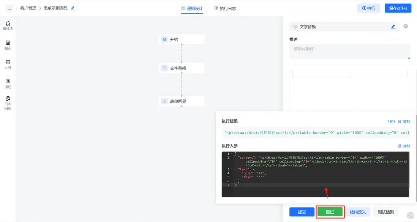
Task: Select the 表单回显 node on canvas
Action: 182,101
